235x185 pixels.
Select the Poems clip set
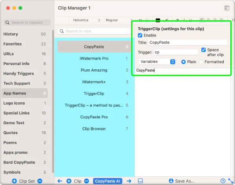pyautogui.click(x=25, y=143)
